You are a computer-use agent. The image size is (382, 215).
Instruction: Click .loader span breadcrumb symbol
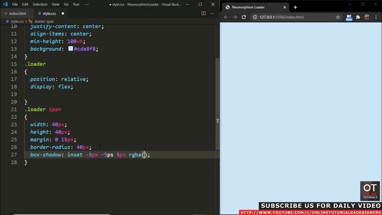(x=44, y=21)
